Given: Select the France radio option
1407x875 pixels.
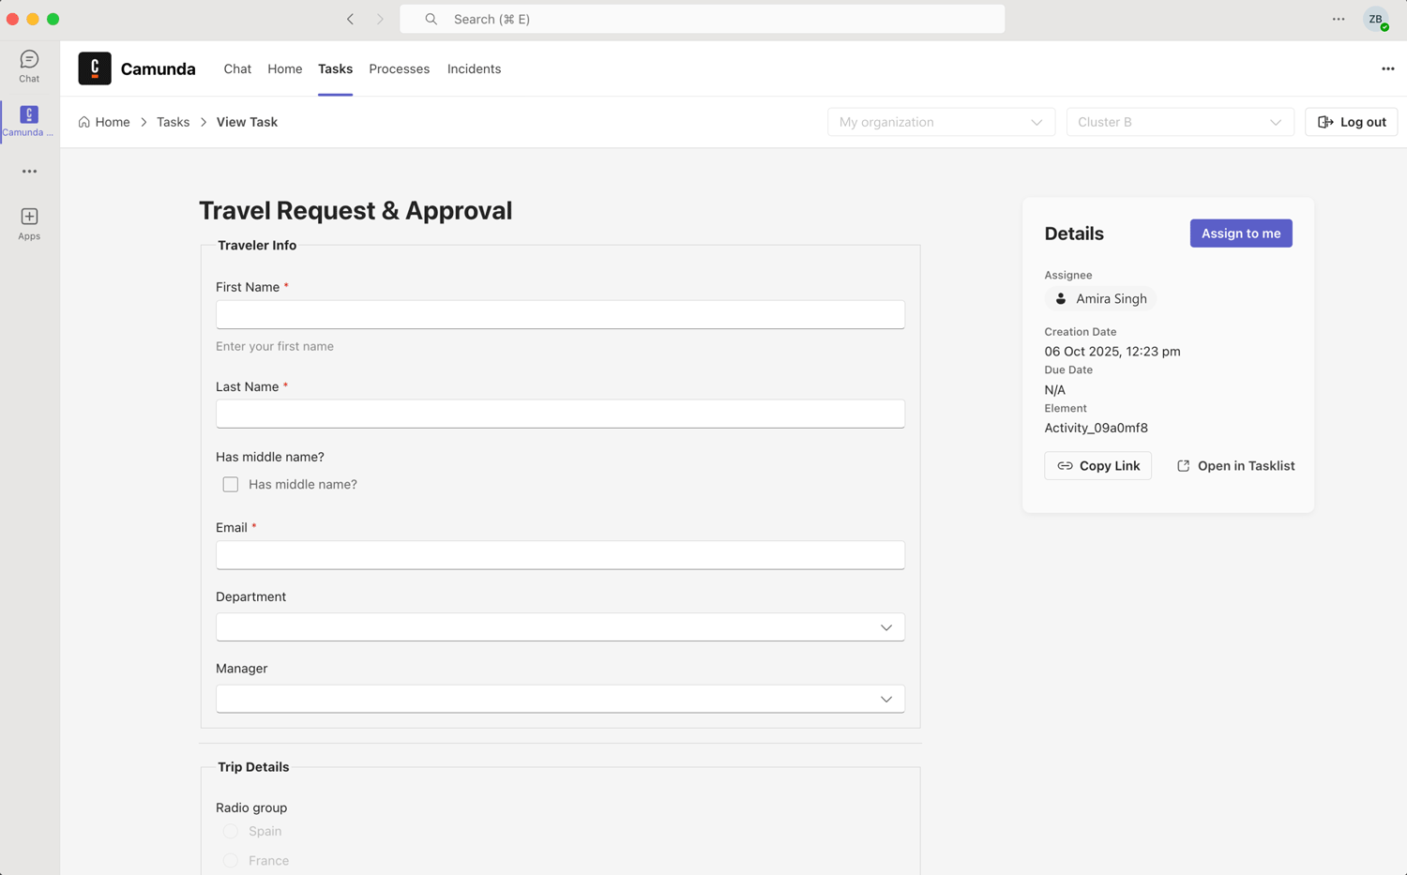Looking at the screenshot, I should pos(231,860).
